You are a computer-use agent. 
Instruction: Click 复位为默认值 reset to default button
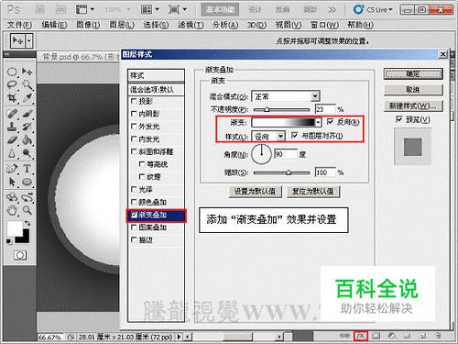coord(313,192)
